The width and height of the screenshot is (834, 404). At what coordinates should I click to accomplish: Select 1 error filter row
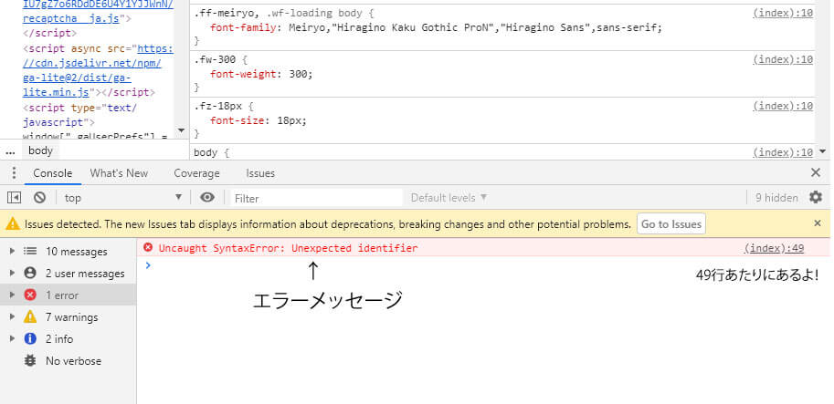coord(69,295)
